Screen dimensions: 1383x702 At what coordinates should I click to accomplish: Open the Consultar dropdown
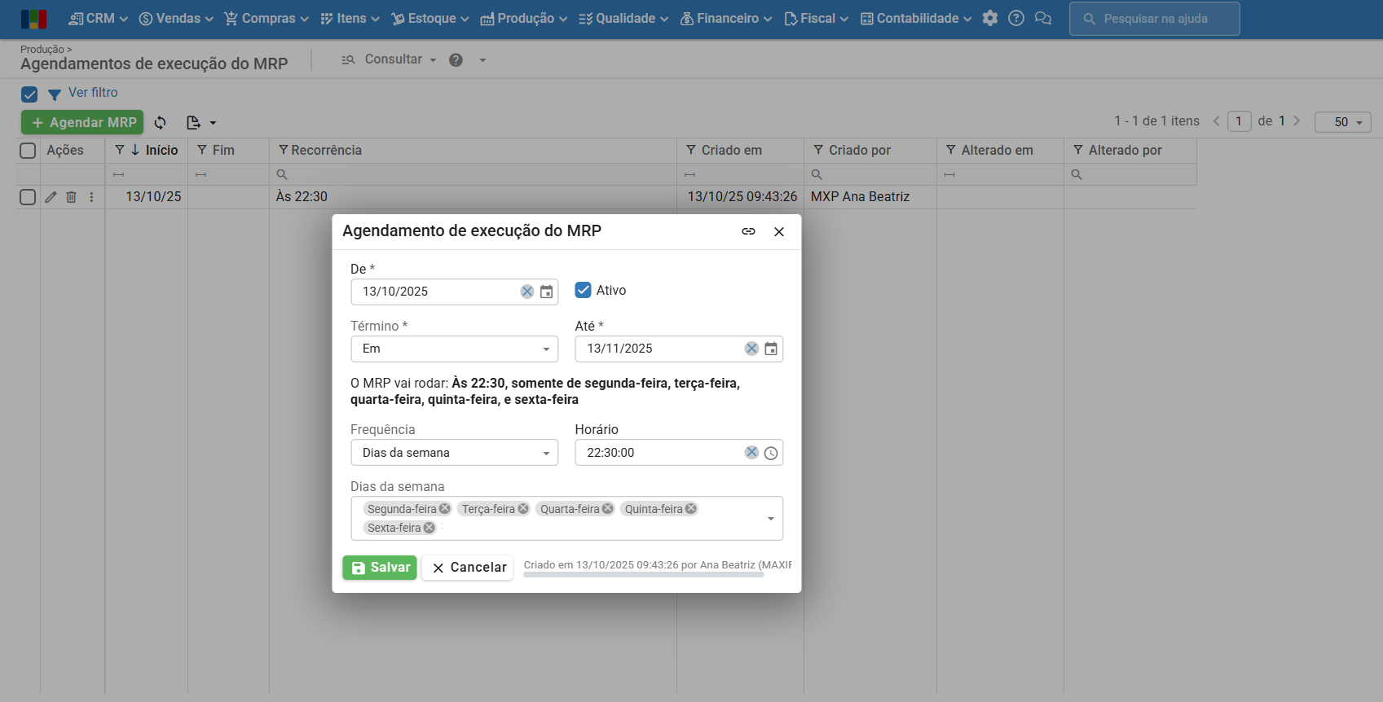click(390, 59)
